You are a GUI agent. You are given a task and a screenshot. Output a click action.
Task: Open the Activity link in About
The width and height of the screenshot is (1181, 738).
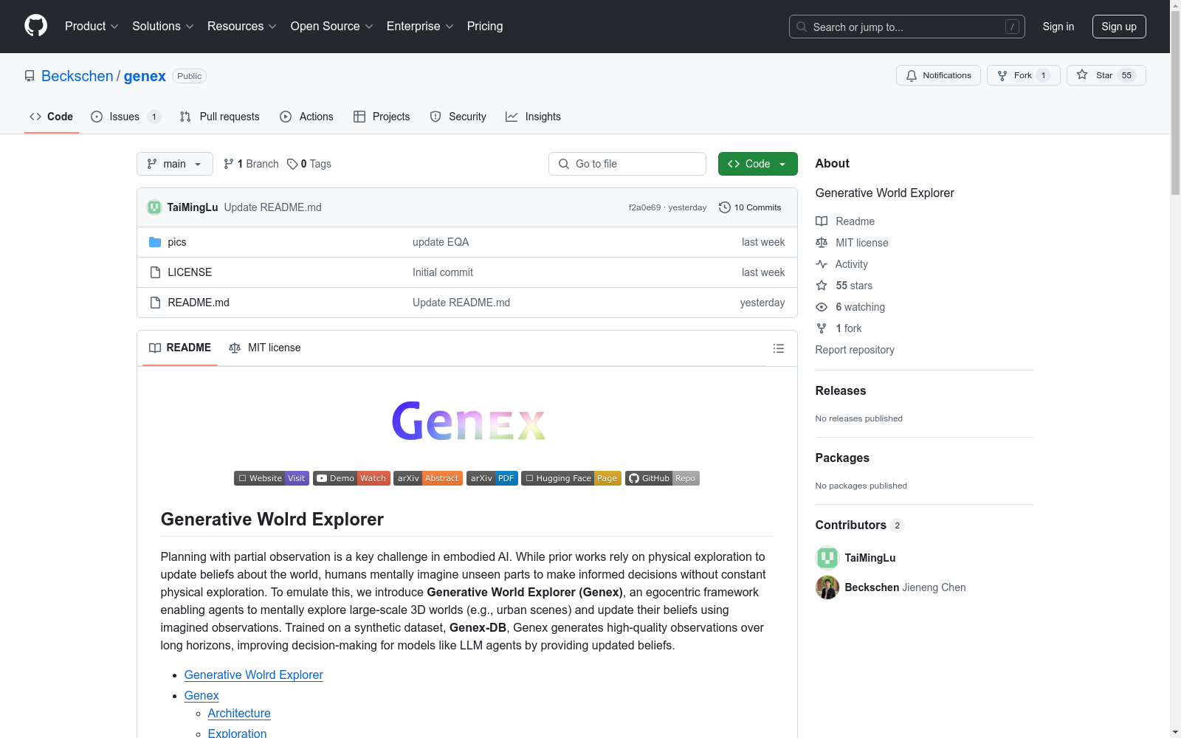tap(842, 264)
